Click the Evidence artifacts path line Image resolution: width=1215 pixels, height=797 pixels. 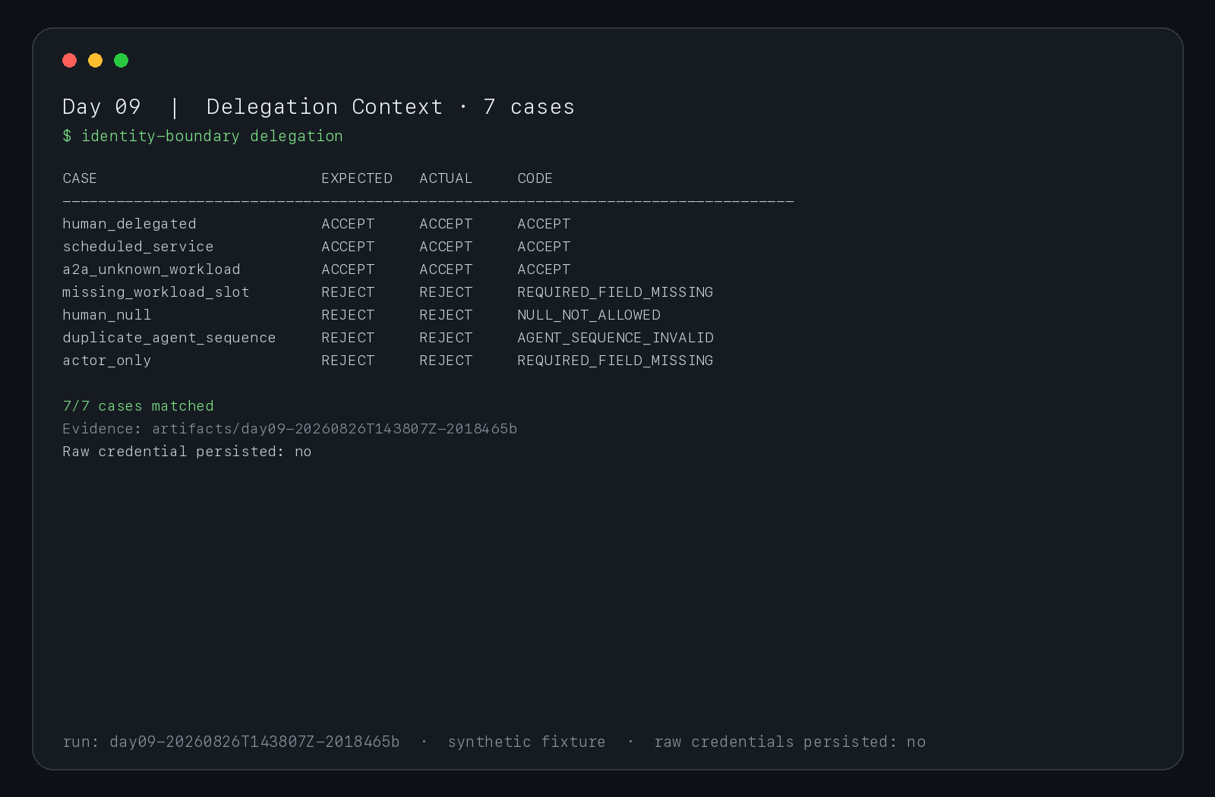pyautogui.click(x=290, y=429)
